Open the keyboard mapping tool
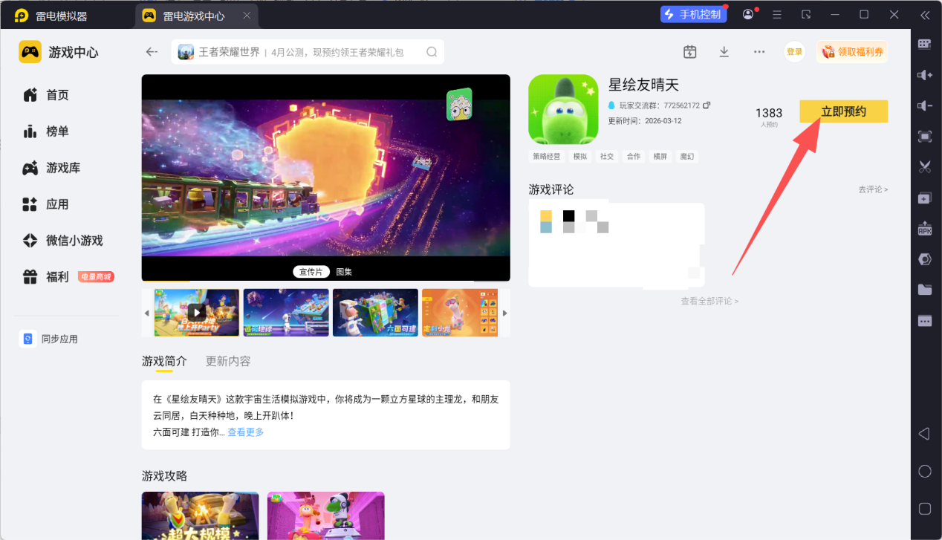Screen dimensions: 942x540 924,44
